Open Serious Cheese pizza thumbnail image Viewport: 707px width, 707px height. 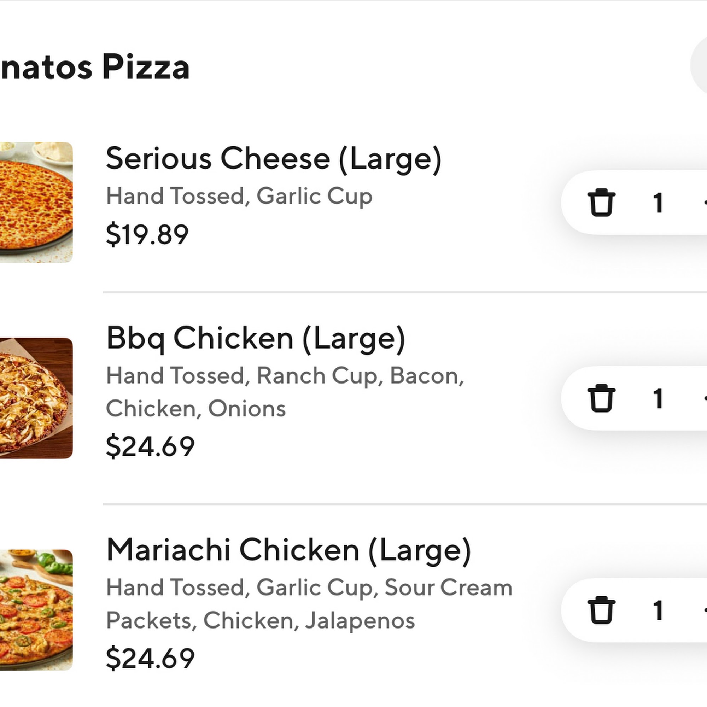point(36,202)
